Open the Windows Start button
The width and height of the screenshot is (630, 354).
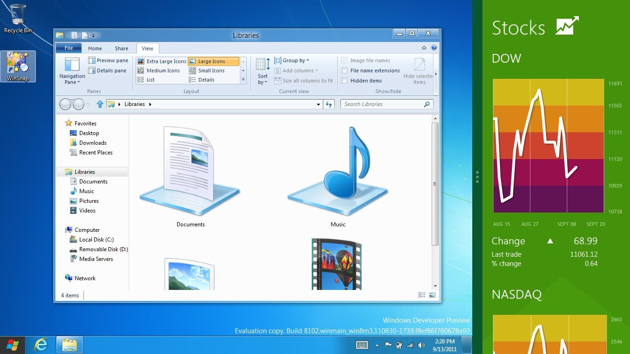coord(12,345)
